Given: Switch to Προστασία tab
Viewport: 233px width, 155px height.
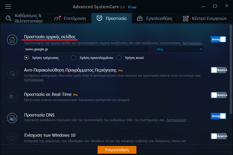Looking at the screenshot, I should pos(112,18).
